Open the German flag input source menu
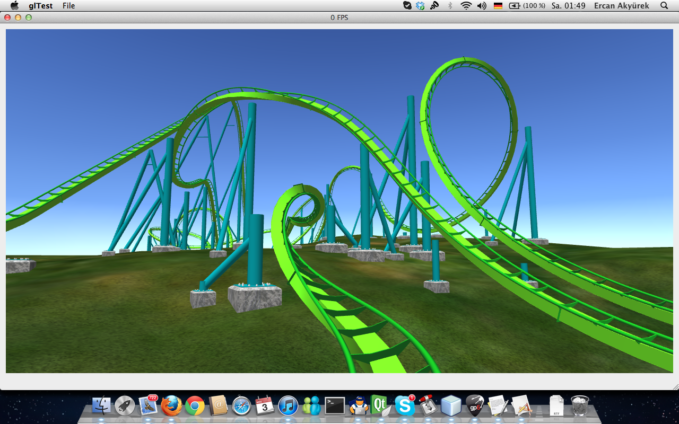The height and width of the screenshot is (424, 679). pyautogui.click(x=498, y=6)
